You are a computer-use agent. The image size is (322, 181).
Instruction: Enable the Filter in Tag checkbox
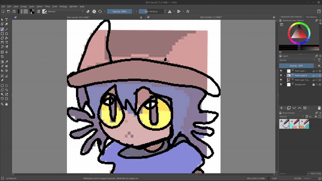coord(308,173)
